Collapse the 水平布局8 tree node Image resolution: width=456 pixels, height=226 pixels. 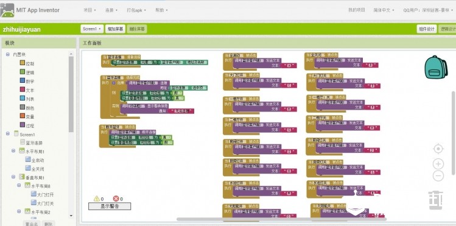click(19, 185)
